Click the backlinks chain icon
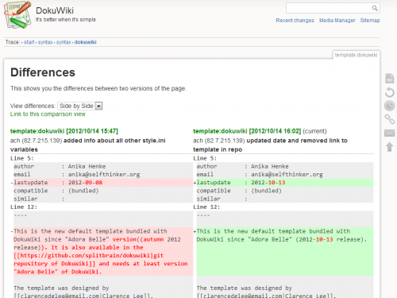Viewport: 397px width, 298px height. [x=390, y=119]
